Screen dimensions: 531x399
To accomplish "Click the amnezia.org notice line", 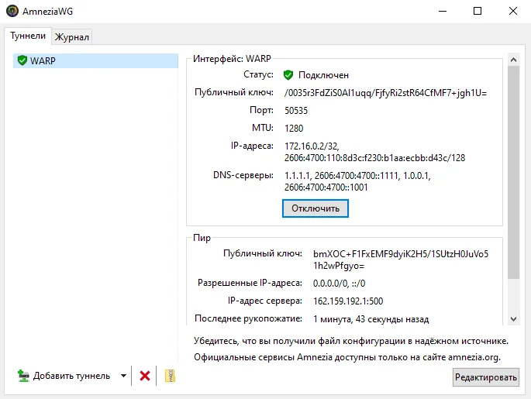I will [347, 357].
